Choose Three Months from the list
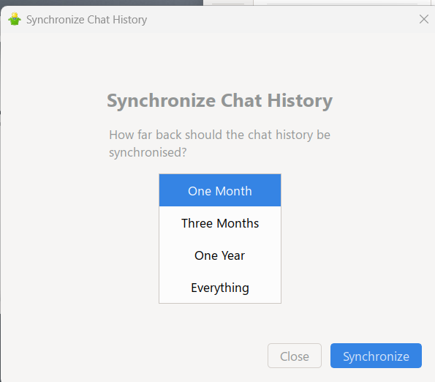 (x=220, y=223)
